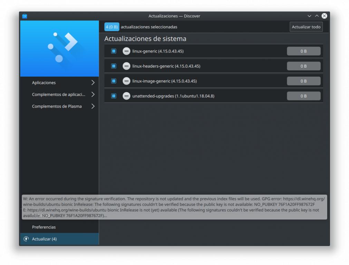Deselect the unattended-upgrades checkbox

tap(114, 96)
